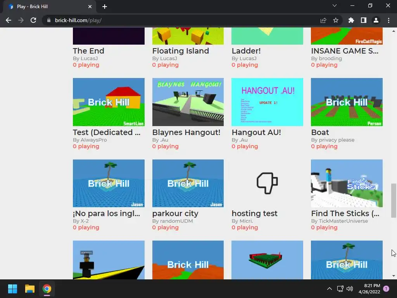Visit Micri. creator profile
This screenshot has height=298, width=397.
point(246,221)
